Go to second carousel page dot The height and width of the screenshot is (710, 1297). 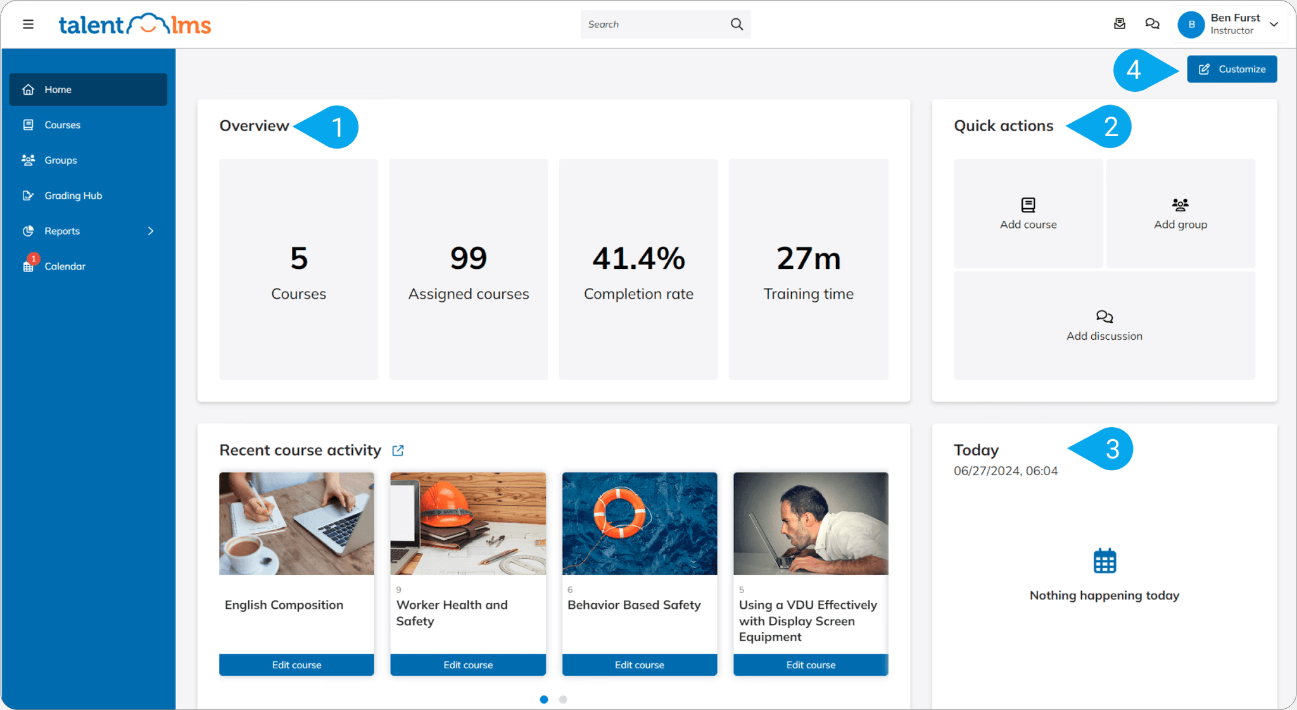pyautogui.click(x=563, y=699)
